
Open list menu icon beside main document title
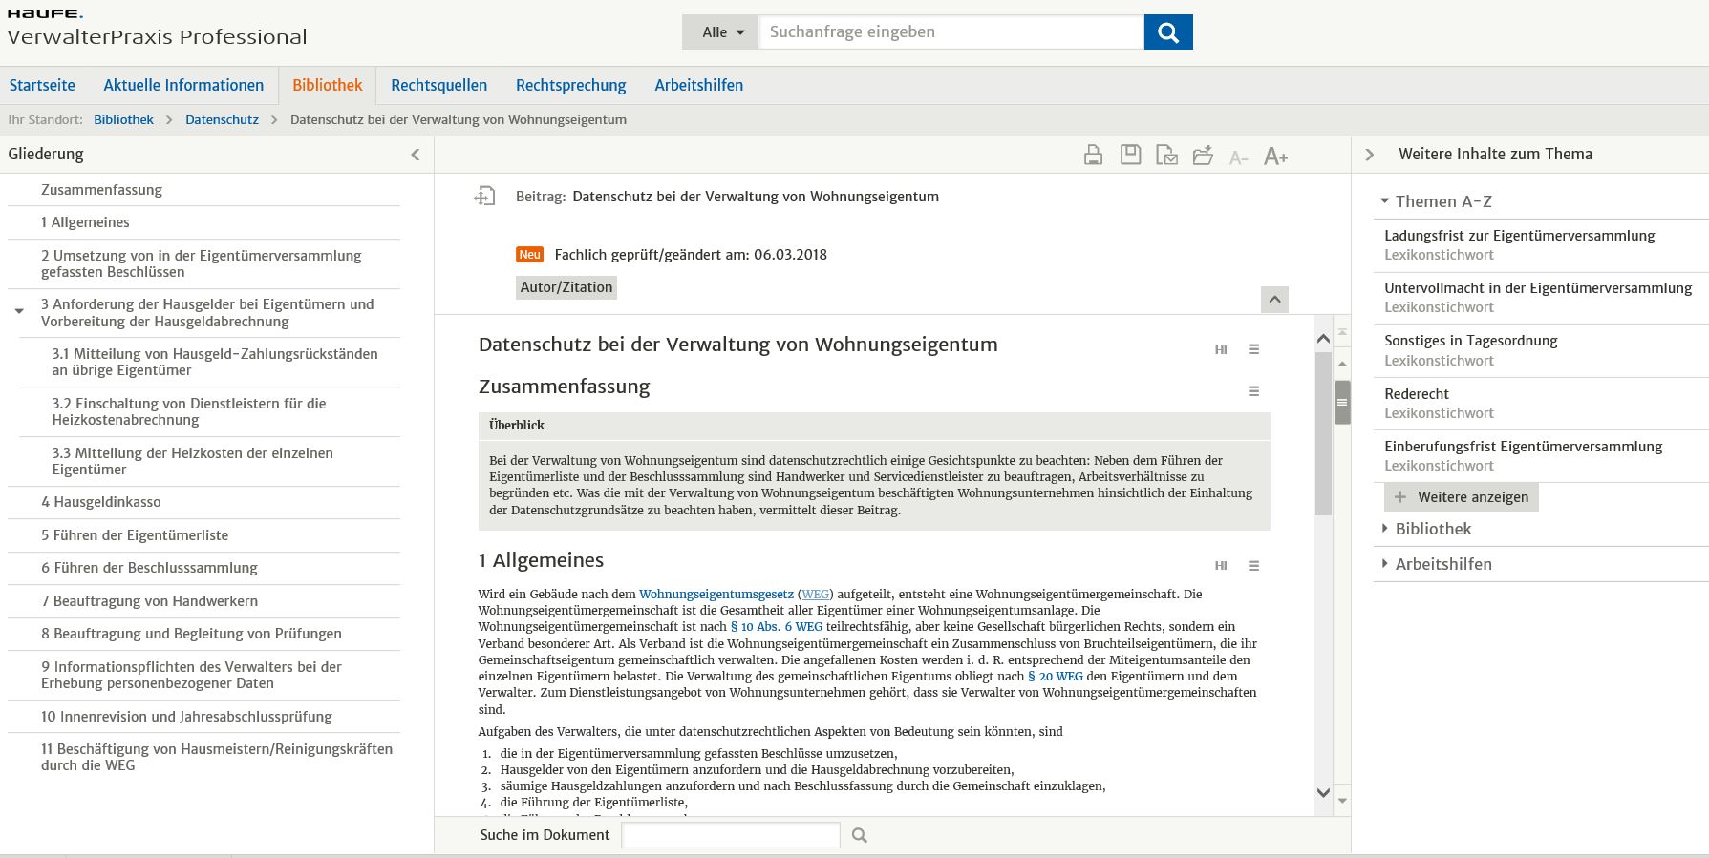pos(1254,349)
